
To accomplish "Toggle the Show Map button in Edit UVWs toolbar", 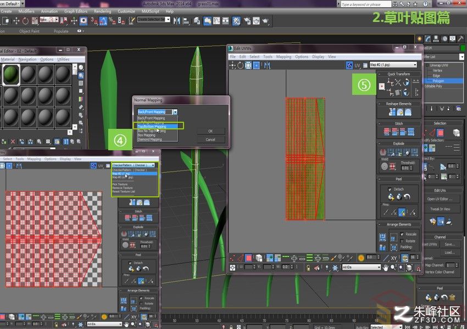I will click(x=349, y=65).
